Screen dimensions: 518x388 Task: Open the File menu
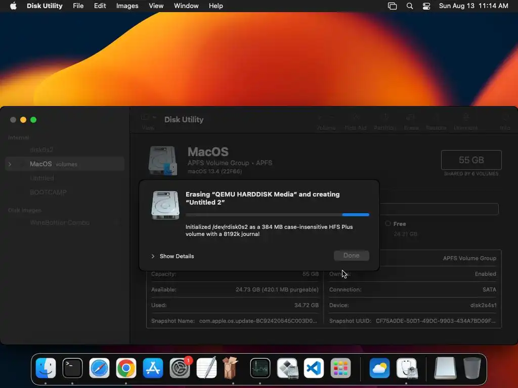tap(78, 6)
